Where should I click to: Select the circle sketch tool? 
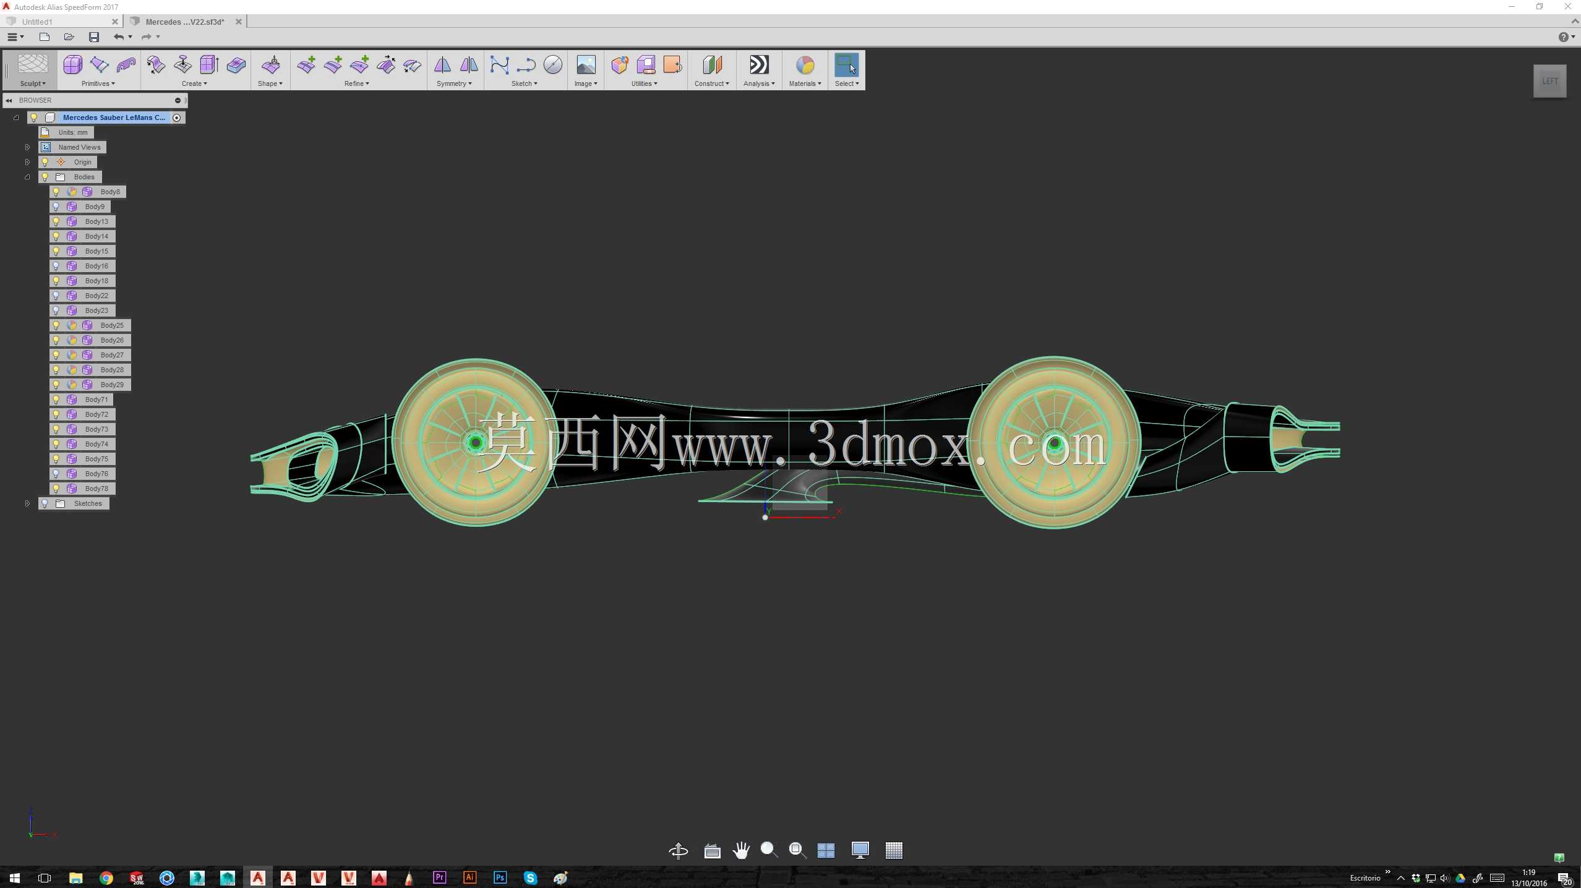coord(553,65)
